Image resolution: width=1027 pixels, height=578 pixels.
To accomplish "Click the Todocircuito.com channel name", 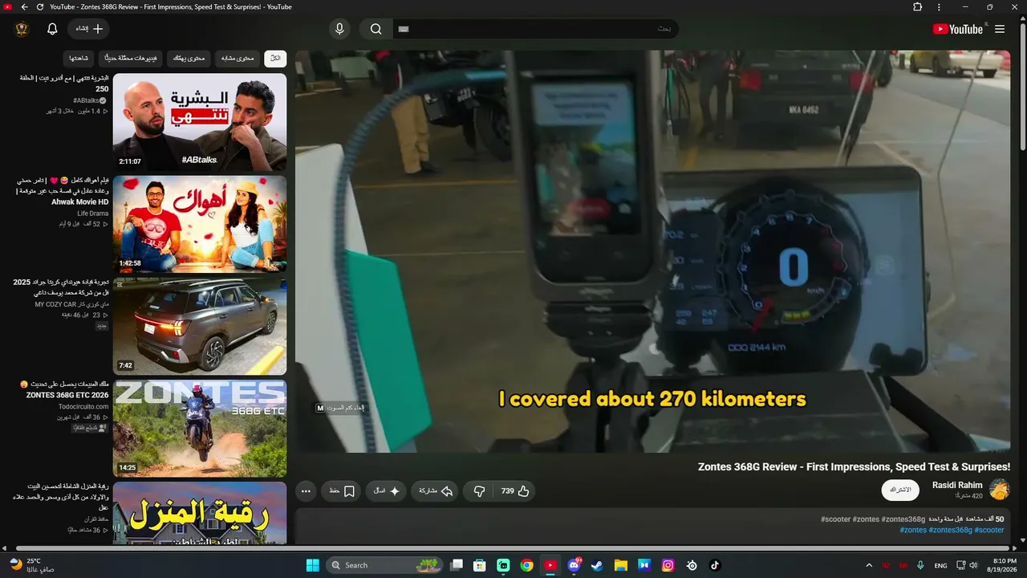I will tap(83, 406).
